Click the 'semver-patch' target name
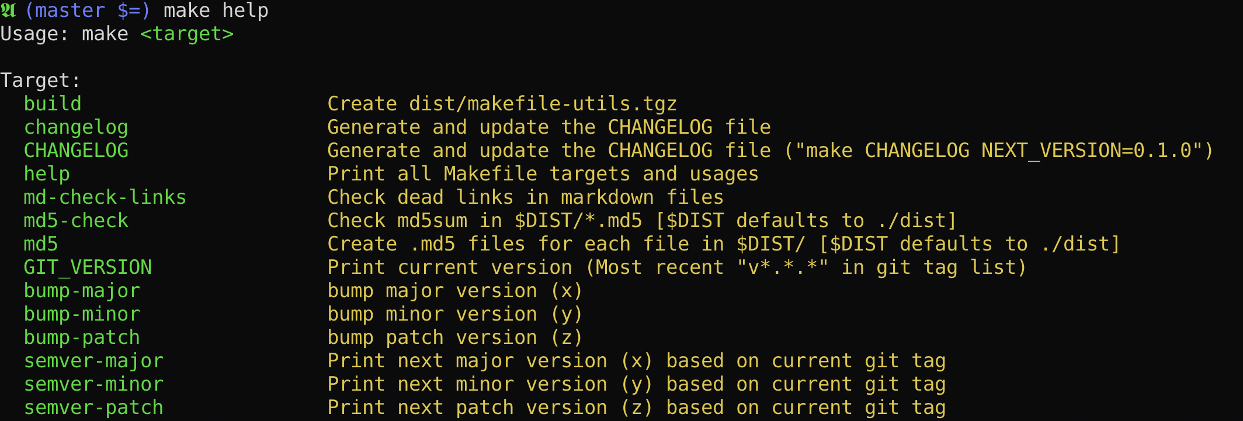This screenshot has height=421, width=1243. pos(93,408)
